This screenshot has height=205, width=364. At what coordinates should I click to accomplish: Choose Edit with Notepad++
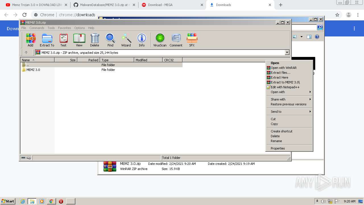pos(289,87)
